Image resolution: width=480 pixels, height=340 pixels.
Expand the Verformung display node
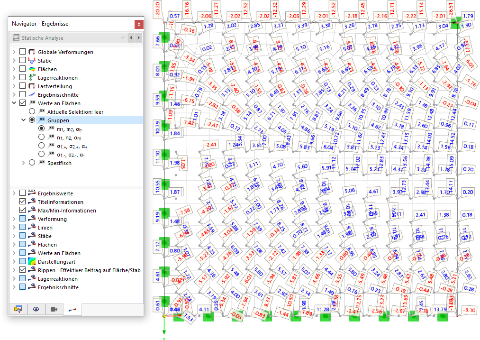tap(14, 219)
